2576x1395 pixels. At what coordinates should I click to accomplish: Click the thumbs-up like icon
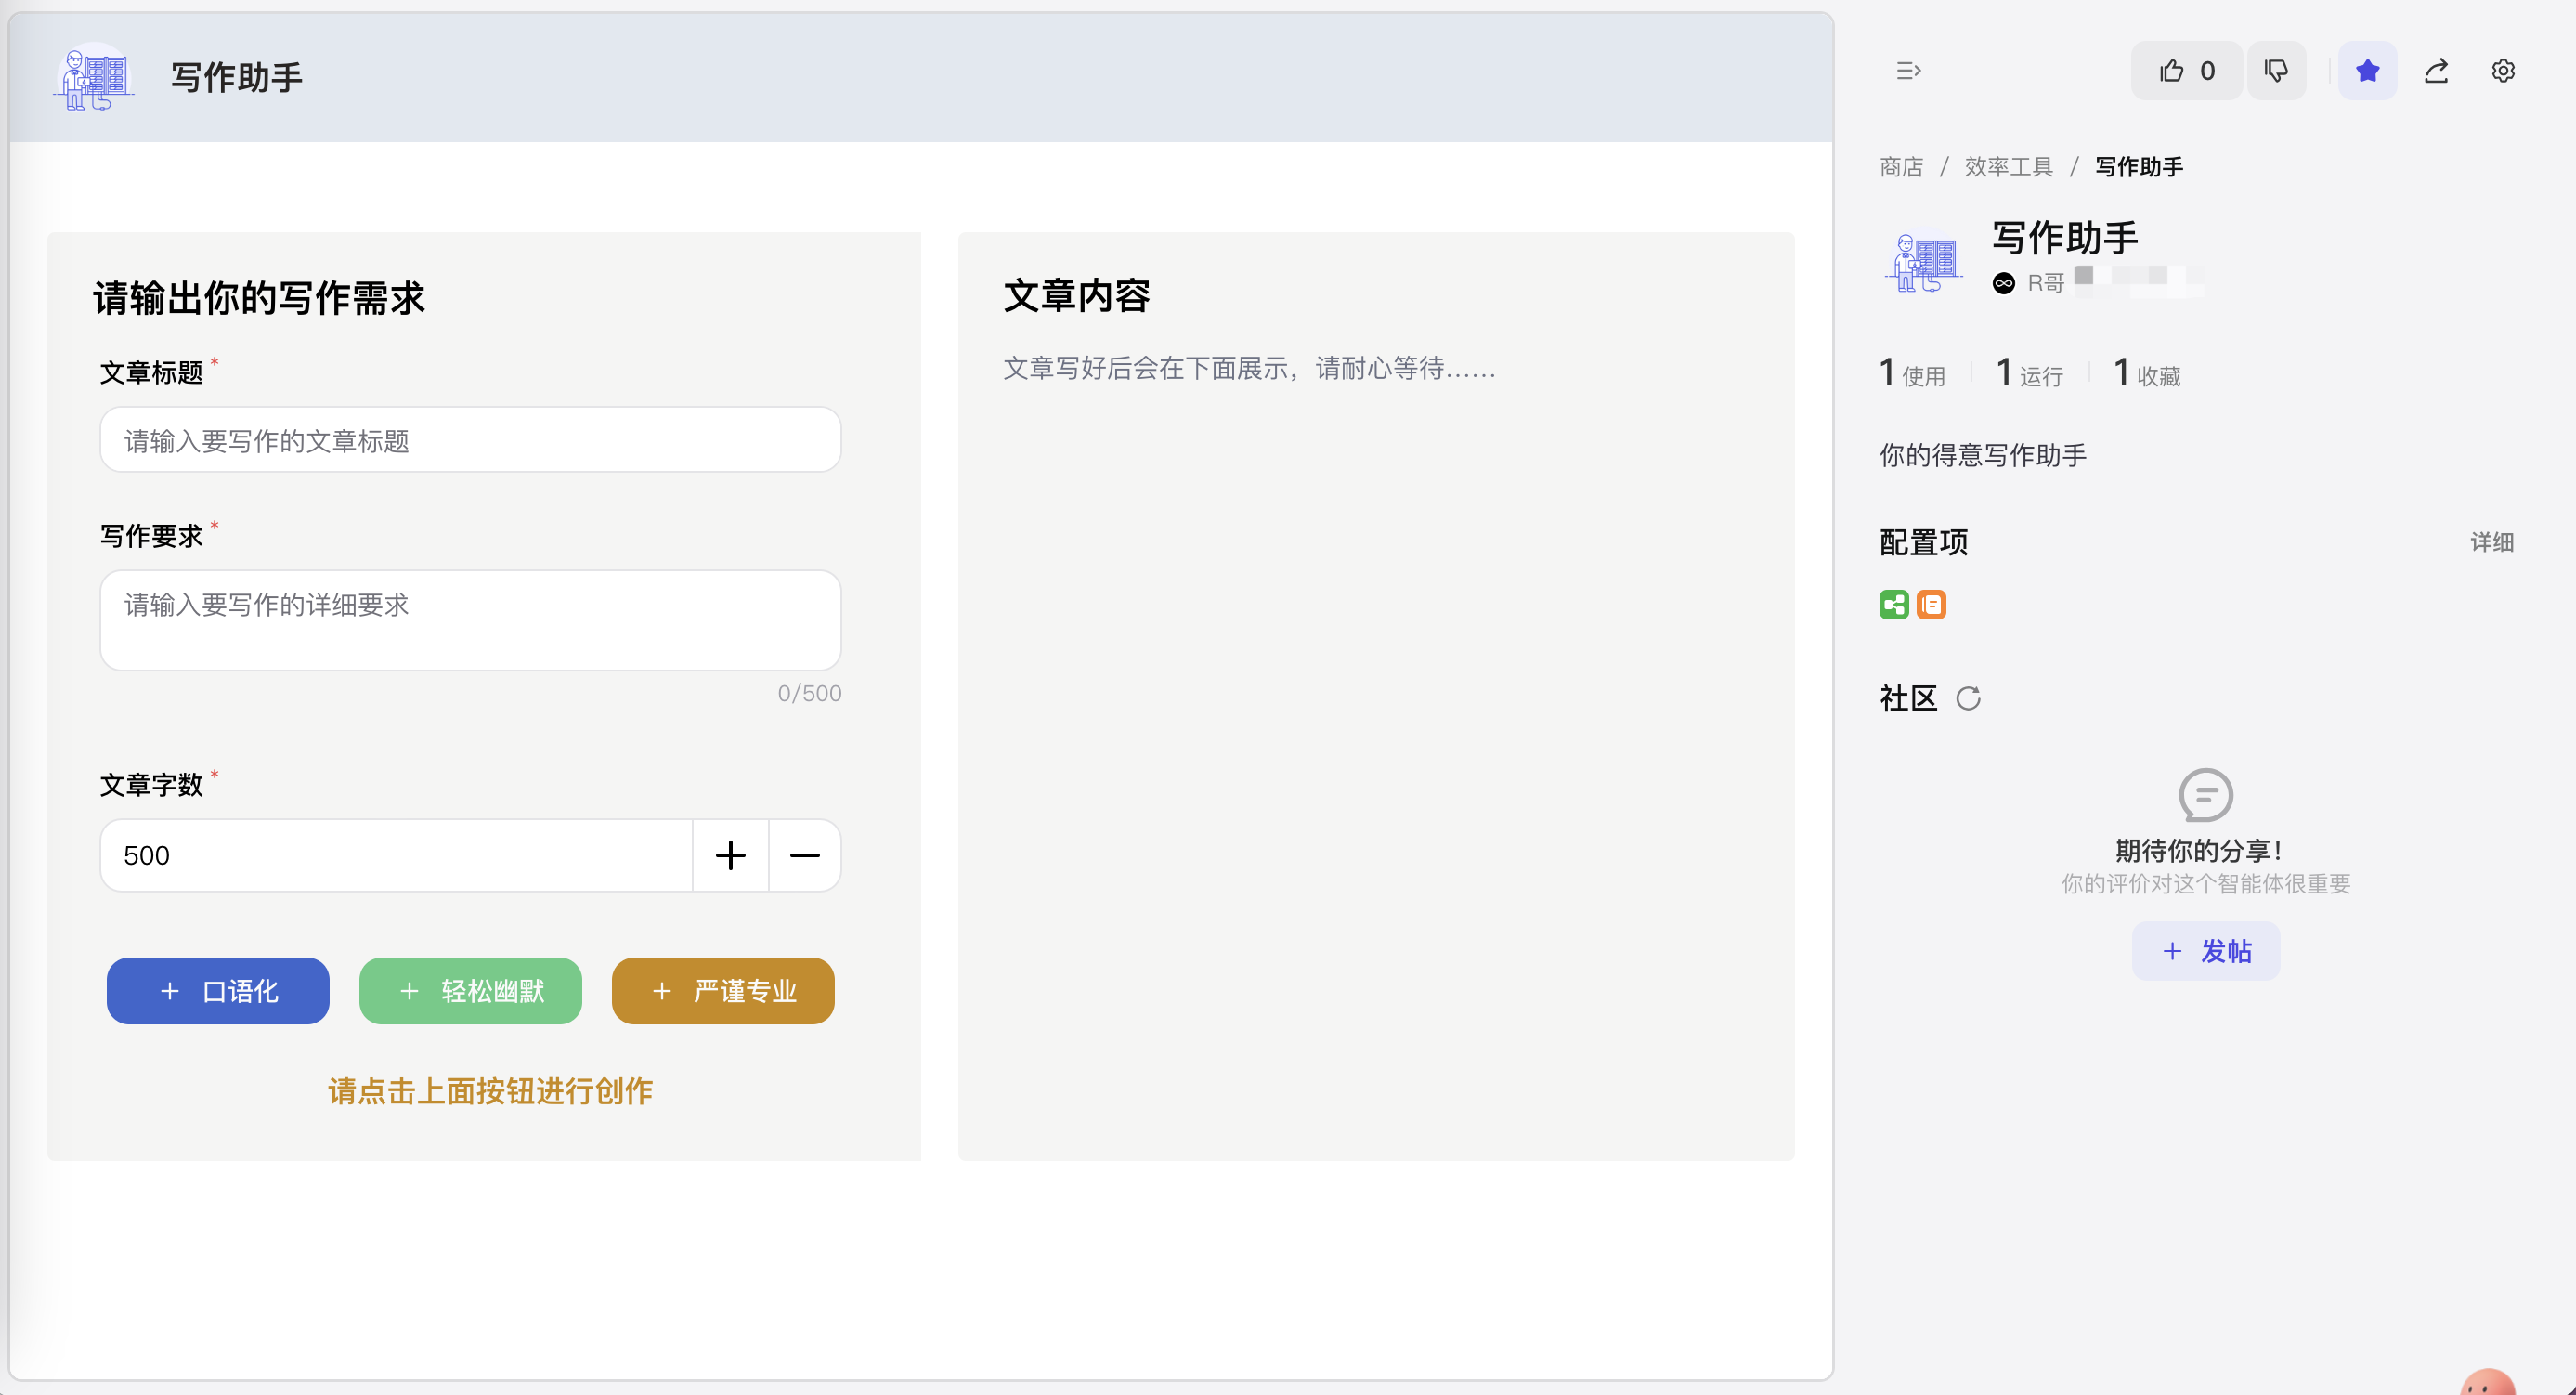click(x=2172, y=71)
